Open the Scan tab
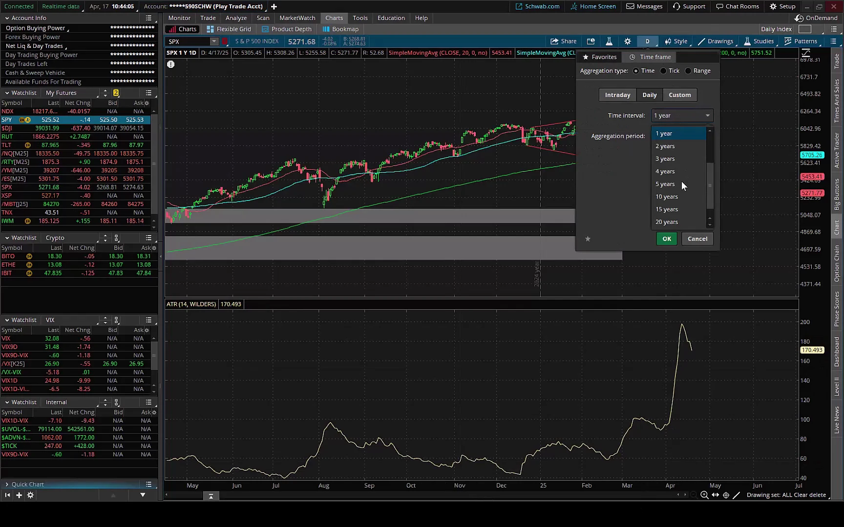Image resolution: width=844 pixels, height=527 pixels. 263,18
